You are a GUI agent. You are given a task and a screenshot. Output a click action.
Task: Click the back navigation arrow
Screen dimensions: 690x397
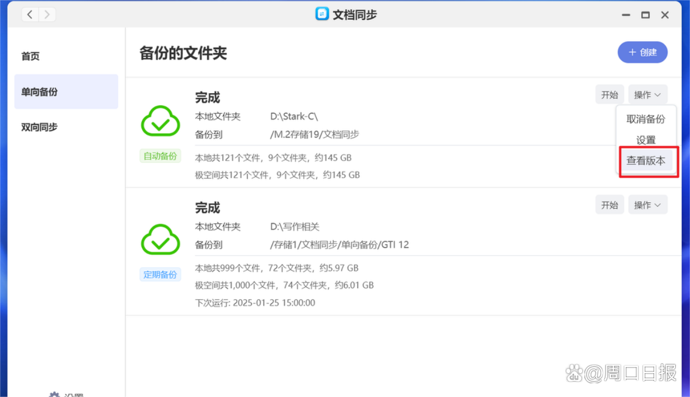[x=29, y=14]
